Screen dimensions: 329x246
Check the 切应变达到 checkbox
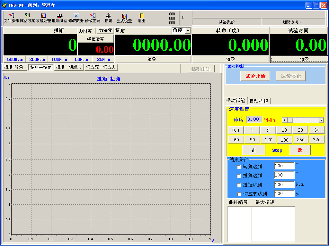coord(239,194)
